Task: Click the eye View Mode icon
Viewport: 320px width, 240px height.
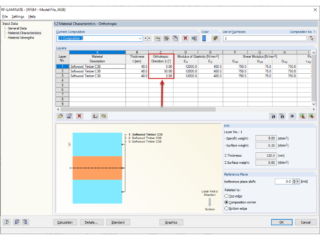Action: (x=292, y=116)
